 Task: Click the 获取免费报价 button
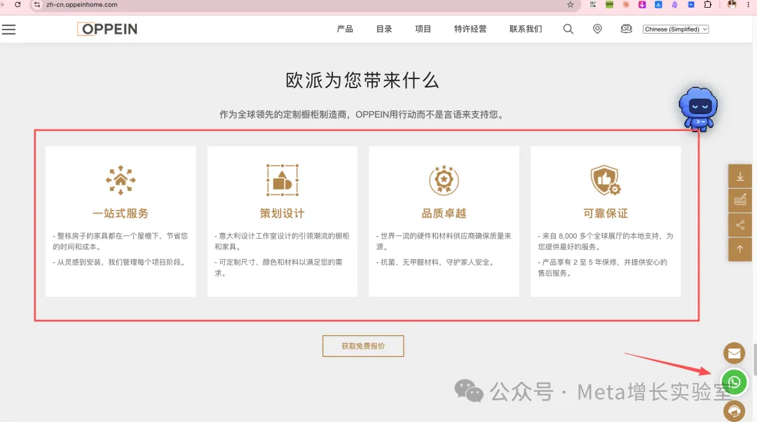point(363,346)
